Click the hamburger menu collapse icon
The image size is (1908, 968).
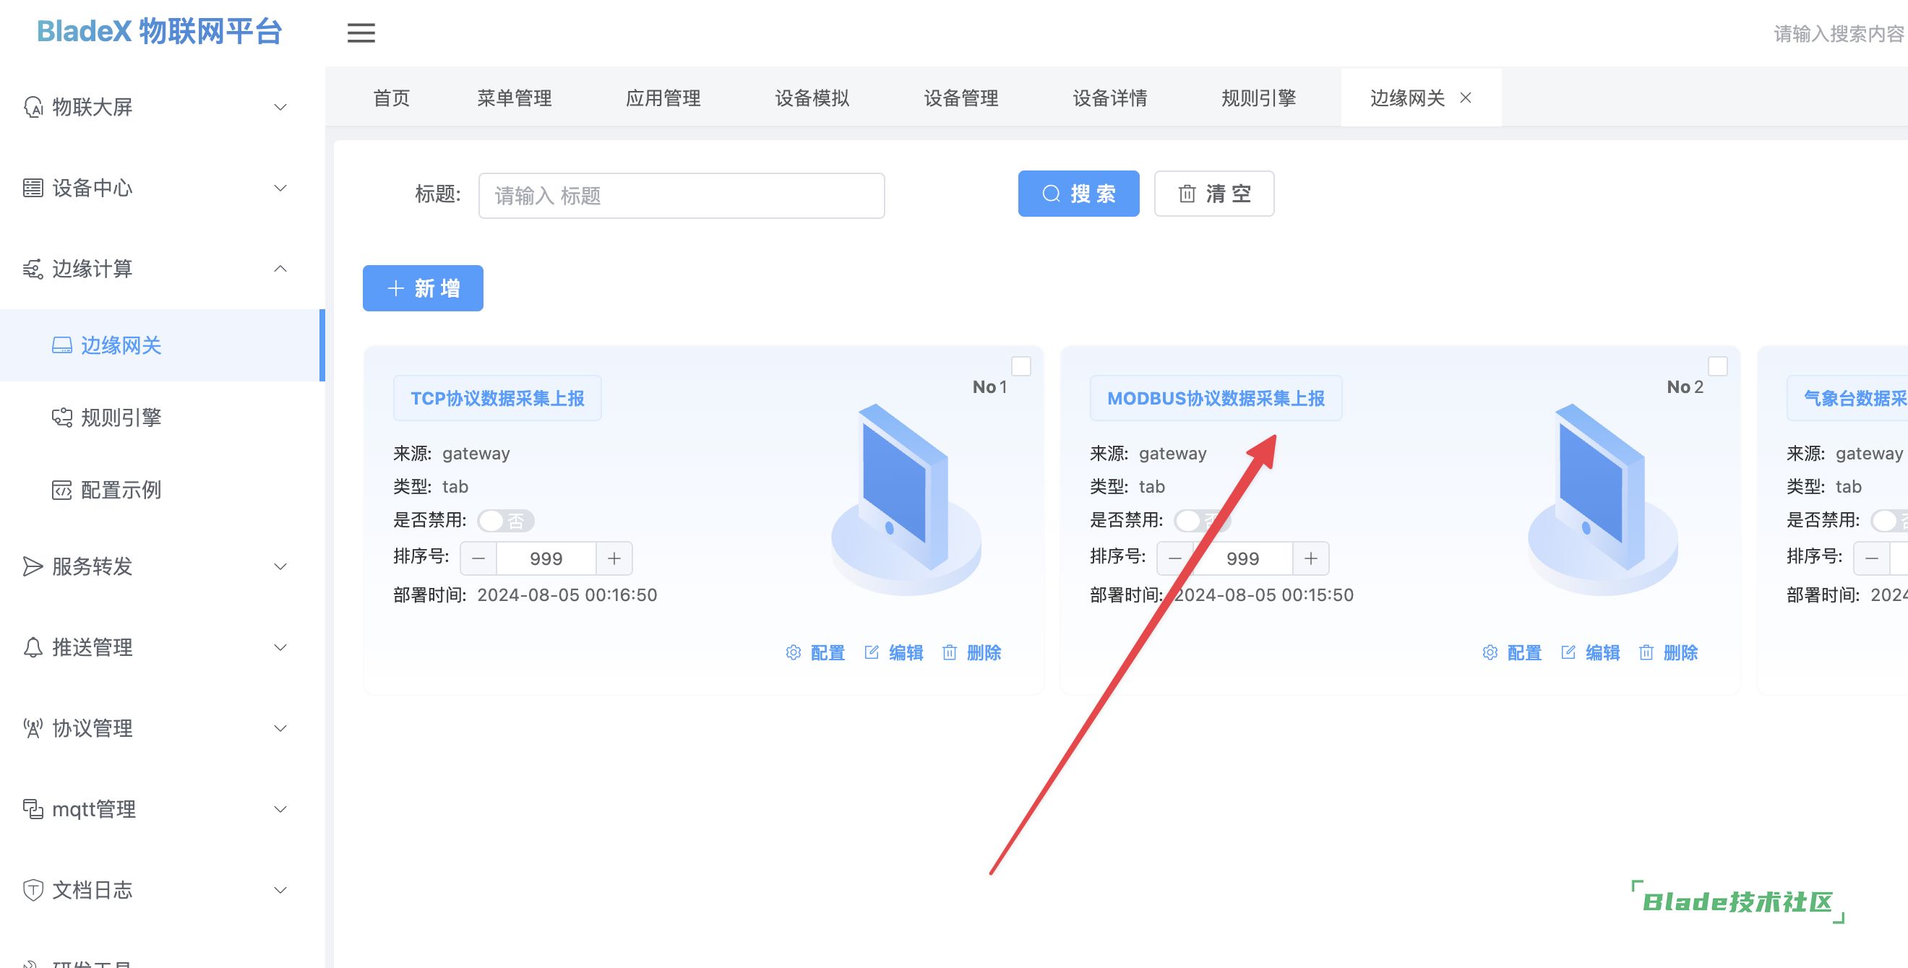[361, 33]
